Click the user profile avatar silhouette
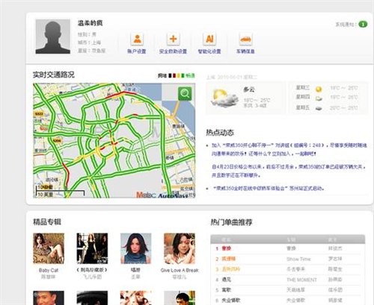Viewport: 374px width, 305px height. pyautogui.click(x=53, y=37)
